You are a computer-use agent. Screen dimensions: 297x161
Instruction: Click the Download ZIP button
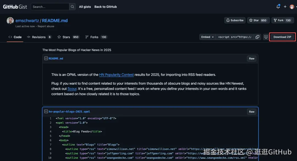tap(282, 37)
